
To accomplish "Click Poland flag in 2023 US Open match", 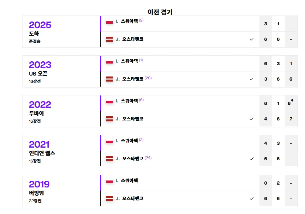I will click(109, 62).
